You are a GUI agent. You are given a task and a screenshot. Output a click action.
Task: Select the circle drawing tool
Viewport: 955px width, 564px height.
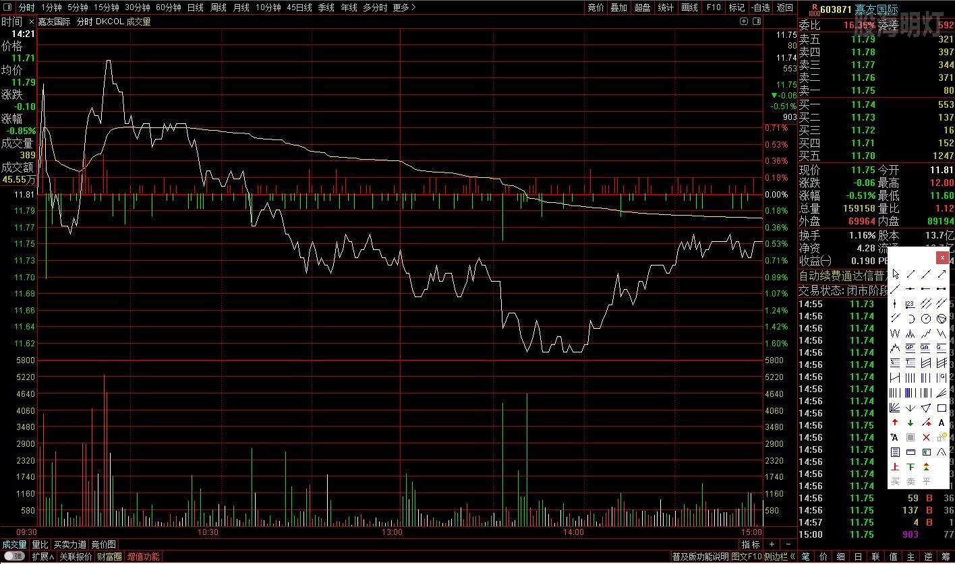pos(926,318)
